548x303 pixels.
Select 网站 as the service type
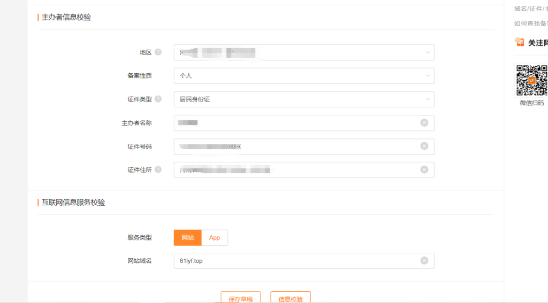coord(187,238)
